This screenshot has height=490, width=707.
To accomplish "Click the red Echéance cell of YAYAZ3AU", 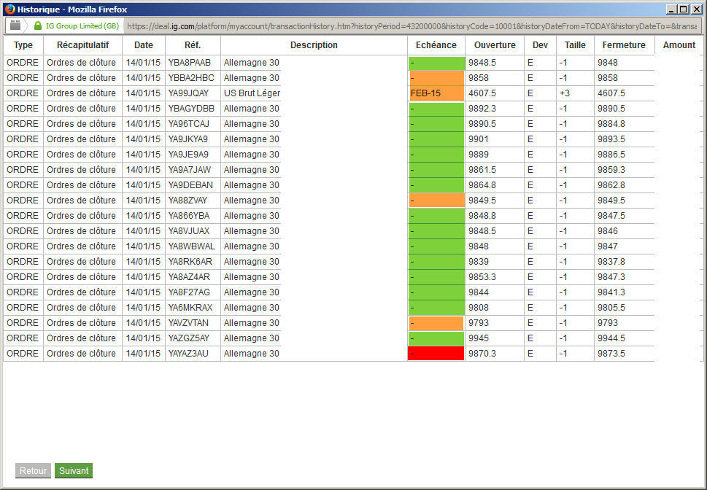I will click(x=436, y=354).
